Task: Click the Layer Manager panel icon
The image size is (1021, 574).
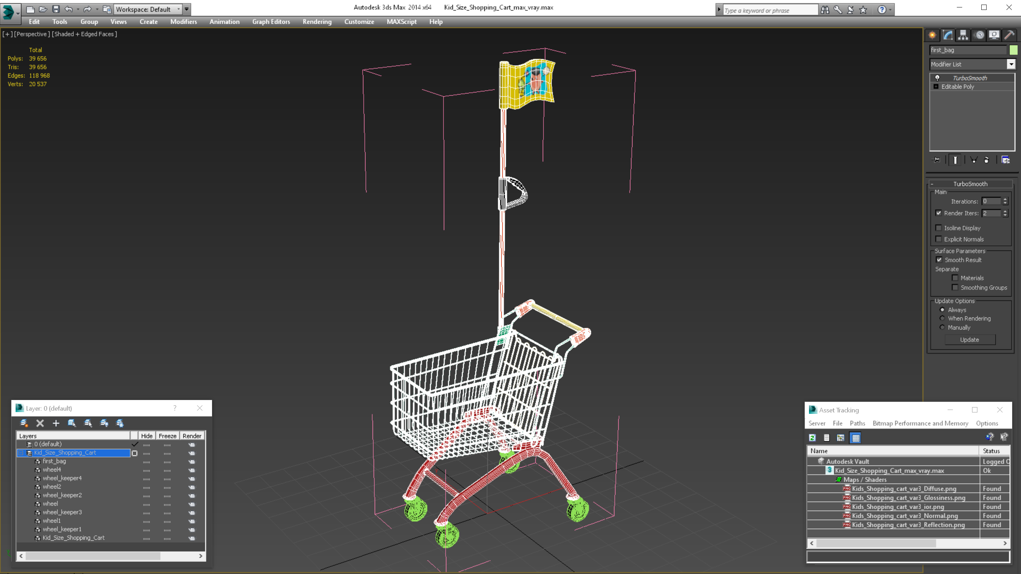Action: [x=18, y=408]
